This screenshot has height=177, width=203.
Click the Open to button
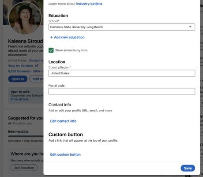click(18, 79)
